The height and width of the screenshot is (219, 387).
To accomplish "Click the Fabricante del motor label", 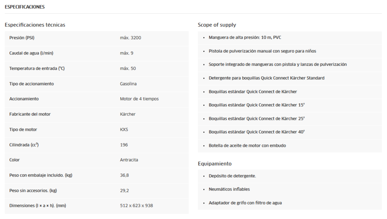I will click(x=30, y=114).
